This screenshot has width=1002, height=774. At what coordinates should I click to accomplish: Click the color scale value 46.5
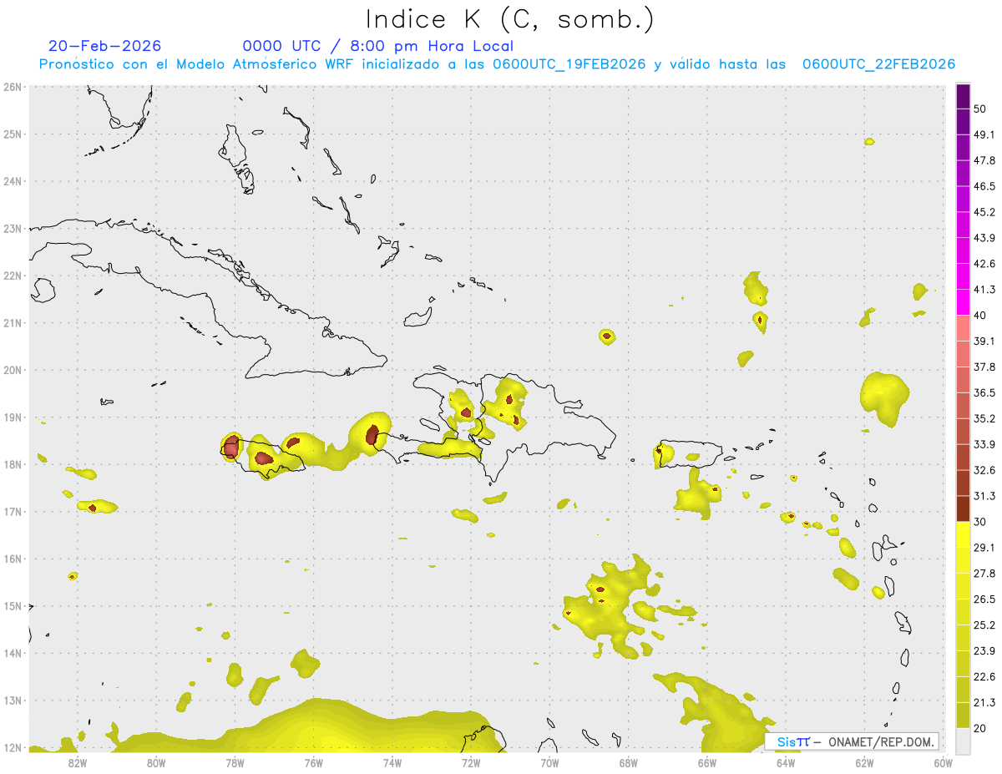pyautogui.click(x=984, y=186)
